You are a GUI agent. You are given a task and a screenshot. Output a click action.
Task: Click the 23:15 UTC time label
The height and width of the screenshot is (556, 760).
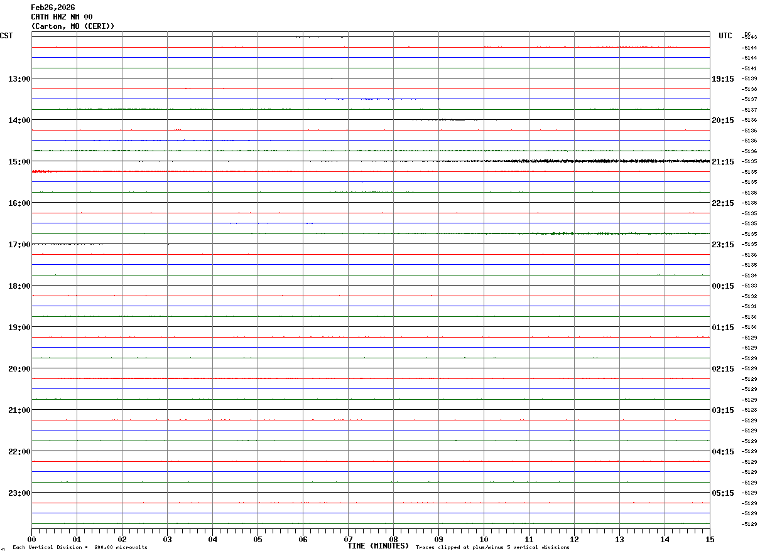pos(722,245)
